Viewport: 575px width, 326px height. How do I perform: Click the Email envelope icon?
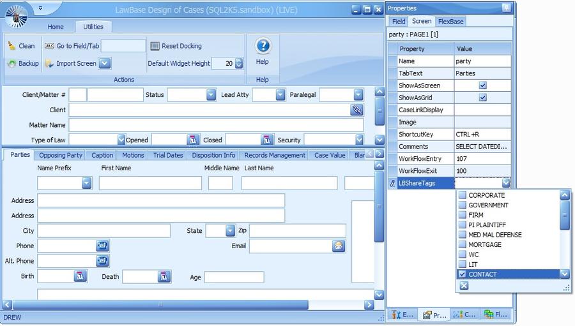click(339, 246)
